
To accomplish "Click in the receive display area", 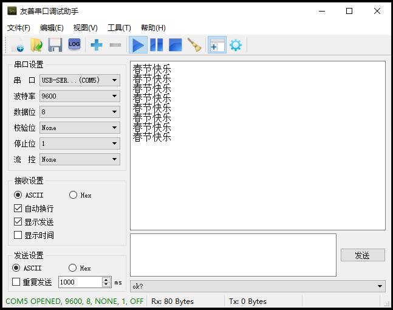I will (258, 145).
